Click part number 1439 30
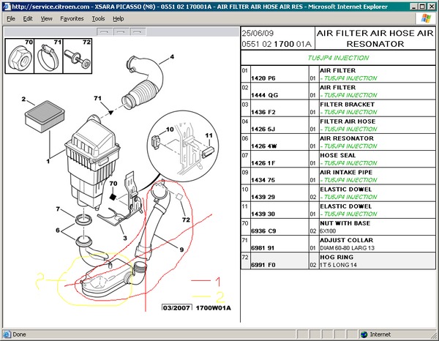 point(263,214)
